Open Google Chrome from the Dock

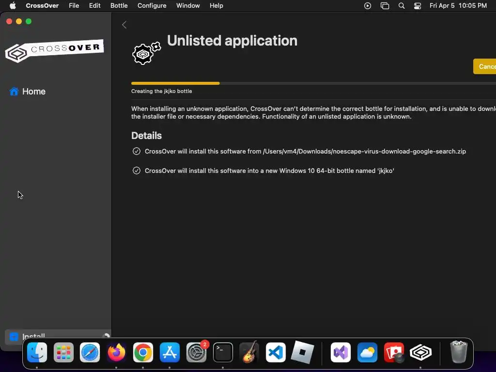click(143, 352)
